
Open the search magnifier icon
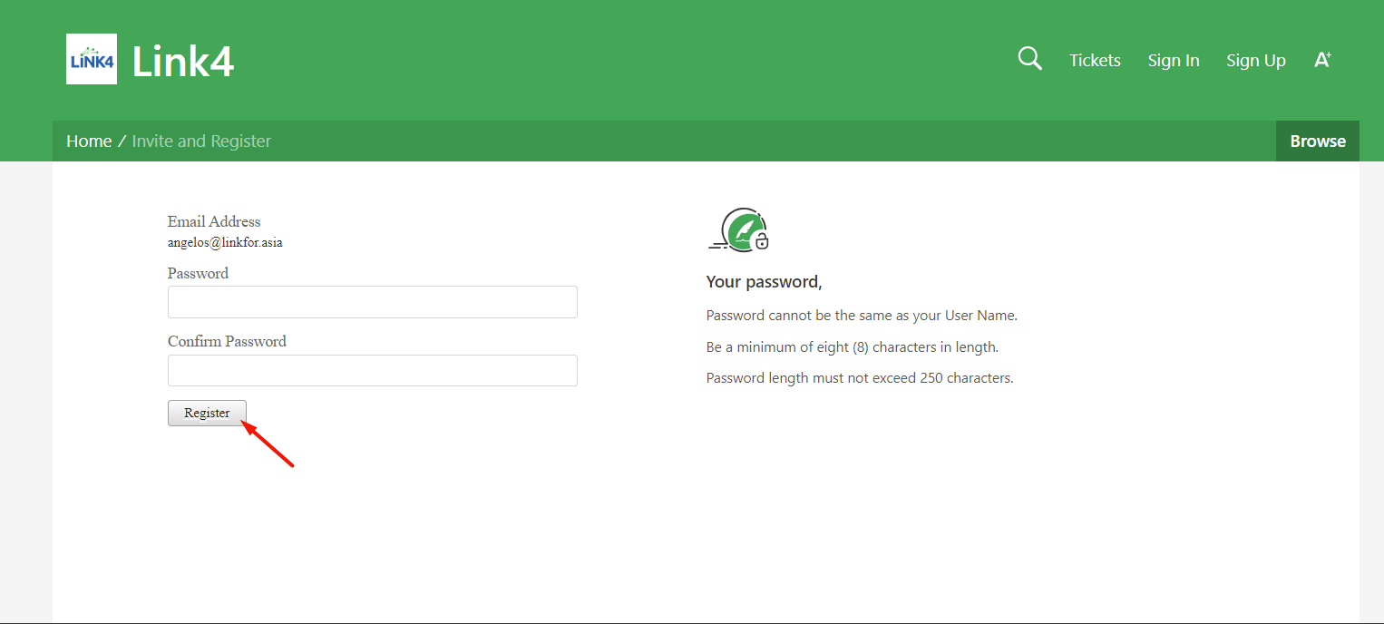tap(1030, 59)
